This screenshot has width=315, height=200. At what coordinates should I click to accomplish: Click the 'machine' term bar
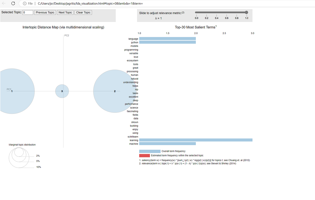167,143
